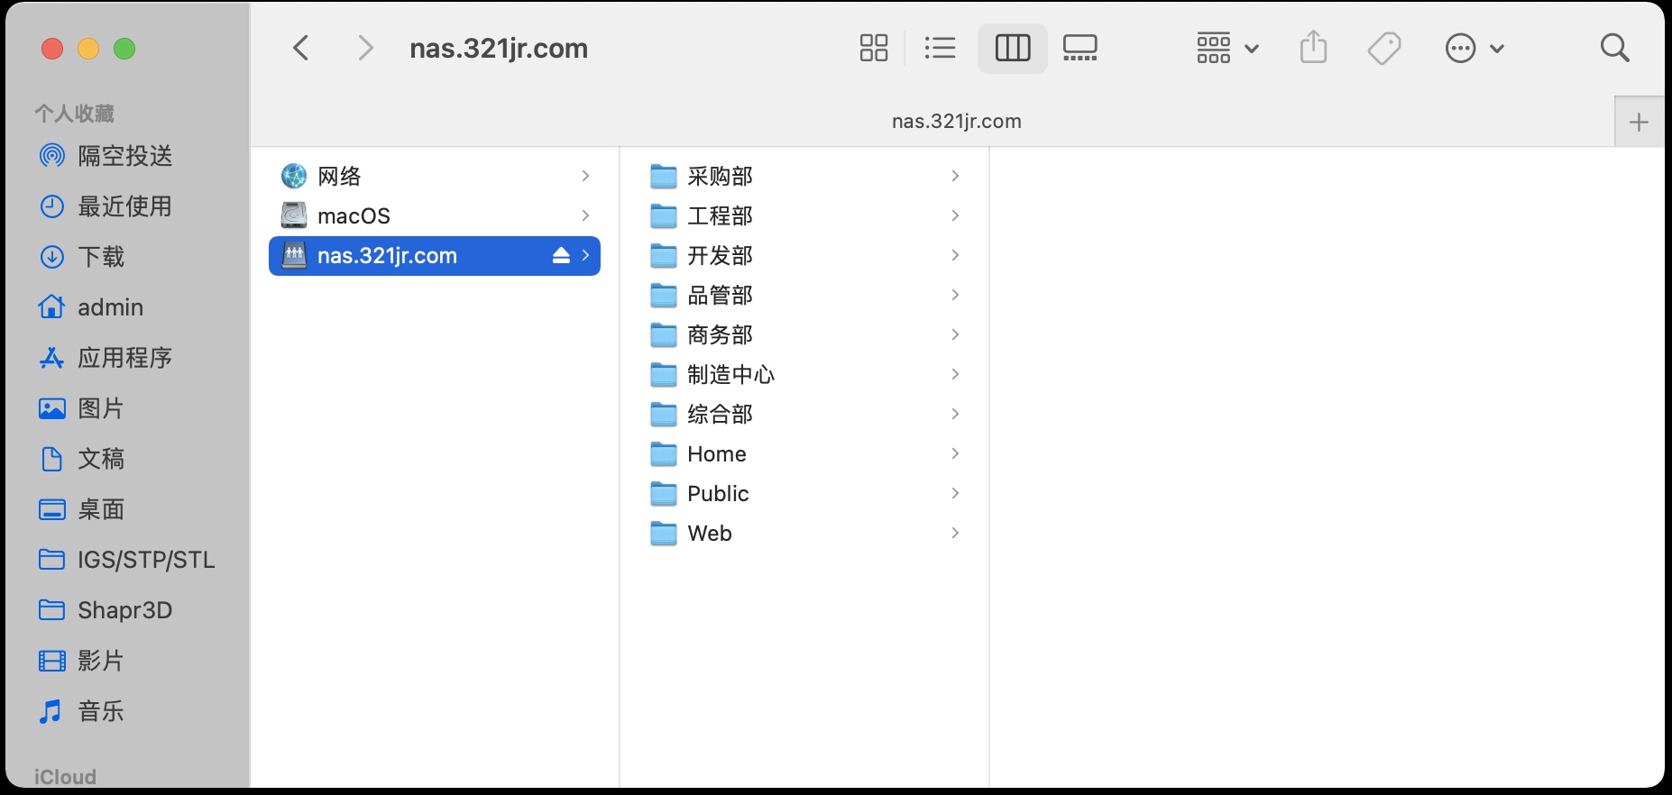
Task: Expand chevron of 工程部 row
Action: 955,215
